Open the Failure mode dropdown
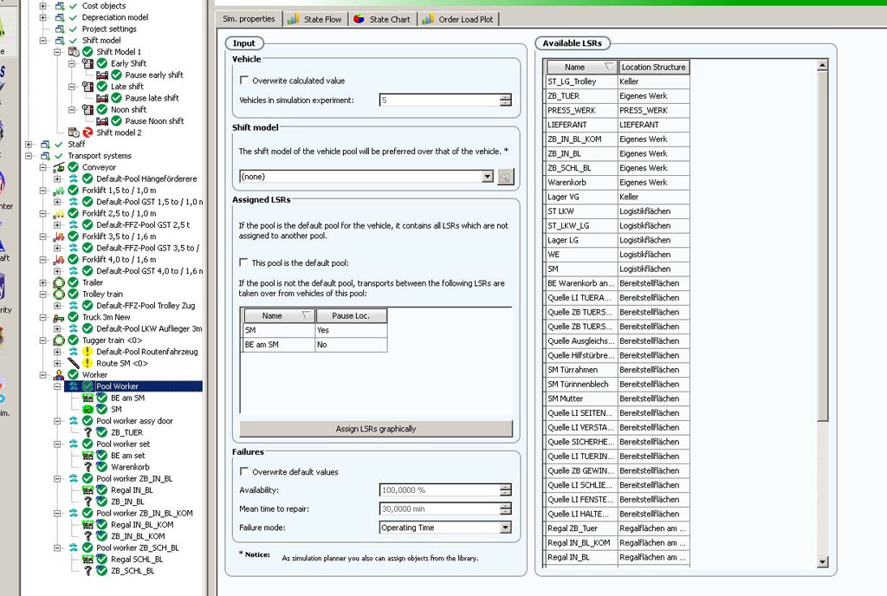 (x=505, y=528)
